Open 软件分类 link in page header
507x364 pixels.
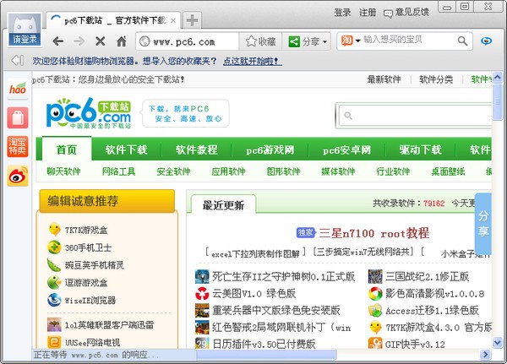[436, 79]
